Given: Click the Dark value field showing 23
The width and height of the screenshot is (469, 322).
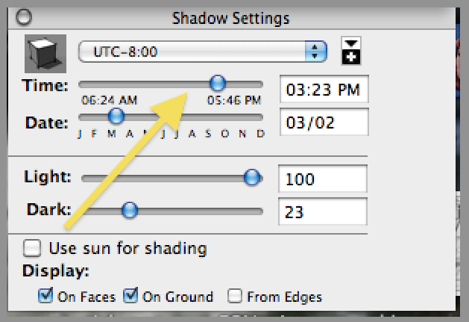Looking at the screenshot, I should coord(323,212).
